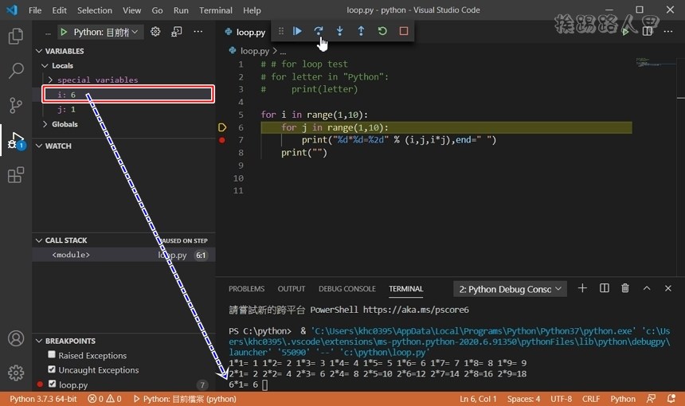Stop debugging with the red square

click(404, 31)
